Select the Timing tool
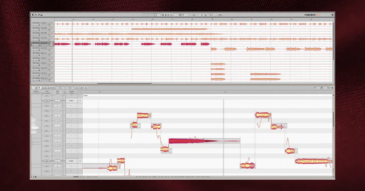Screen dimensions: 365x191 click(x=51, y=88)
